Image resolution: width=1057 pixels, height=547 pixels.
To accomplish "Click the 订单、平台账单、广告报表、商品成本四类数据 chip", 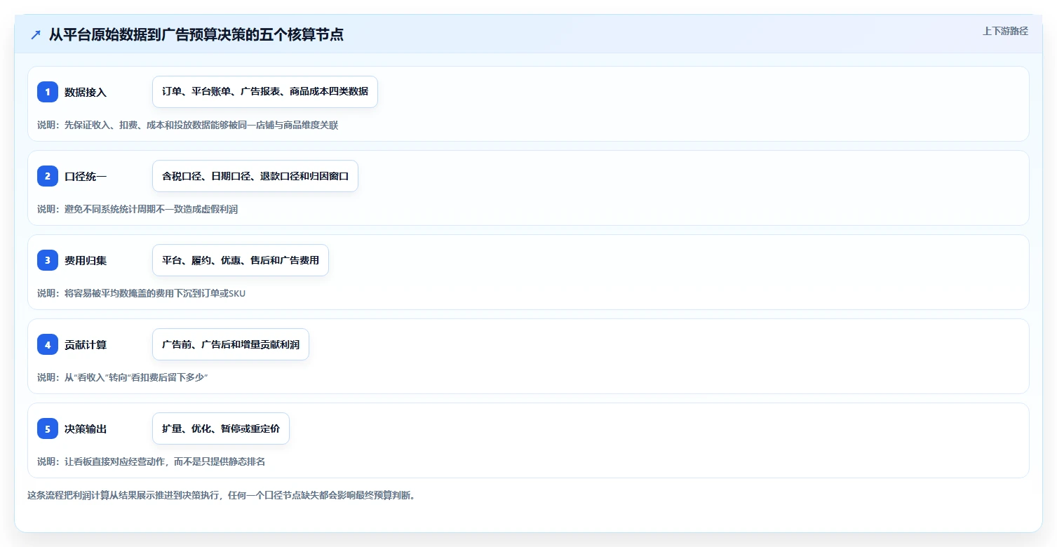I will pyautogui.click(x=265, y=92).
